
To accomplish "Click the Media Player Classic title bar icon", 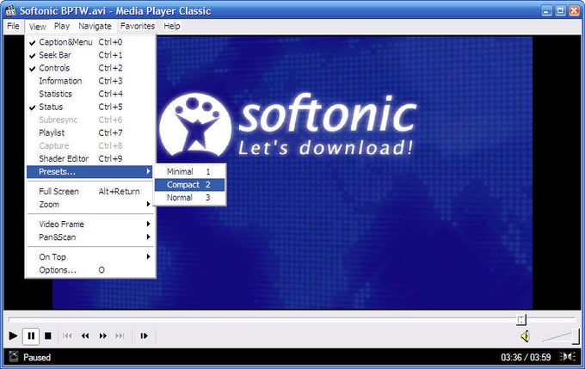I will [x=10, y=10].
